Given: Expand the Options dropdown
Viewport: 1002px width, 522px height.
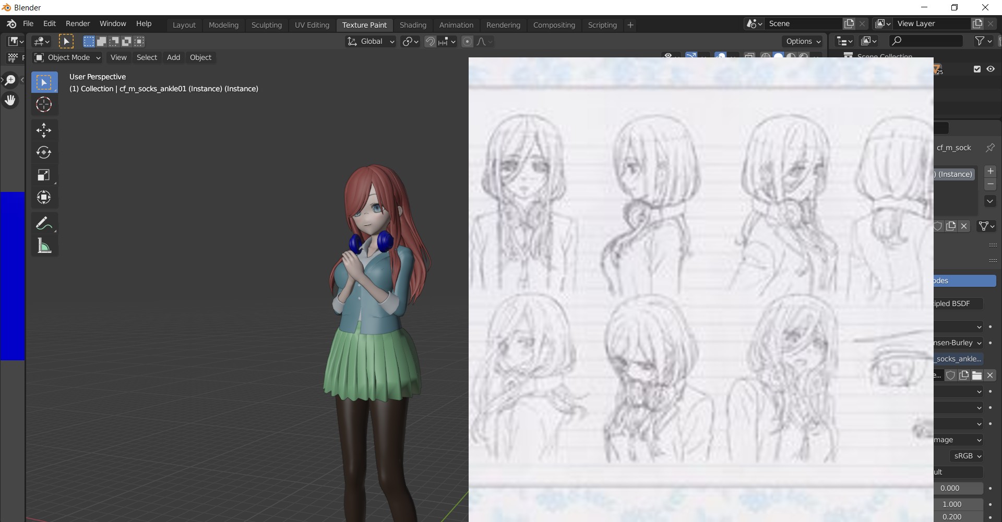Looking at the screenshot, I should (x=803, y=41).
